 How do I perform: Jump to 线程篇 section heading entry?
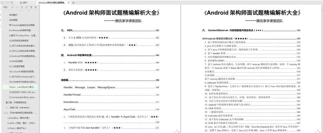pos(110,80)
